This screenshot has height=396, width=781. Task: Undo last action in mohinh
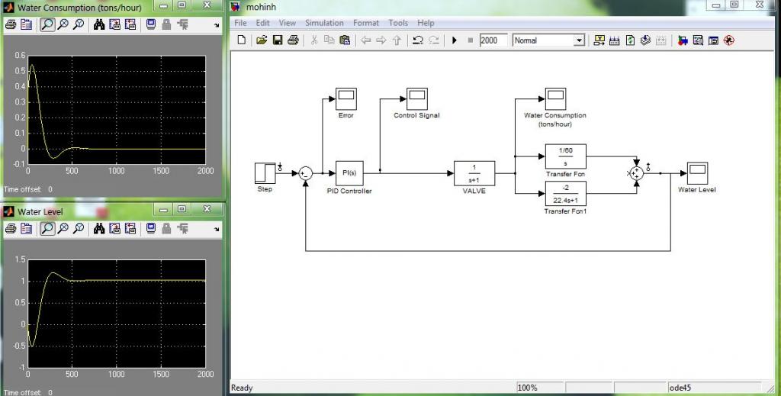click(418, 40)
